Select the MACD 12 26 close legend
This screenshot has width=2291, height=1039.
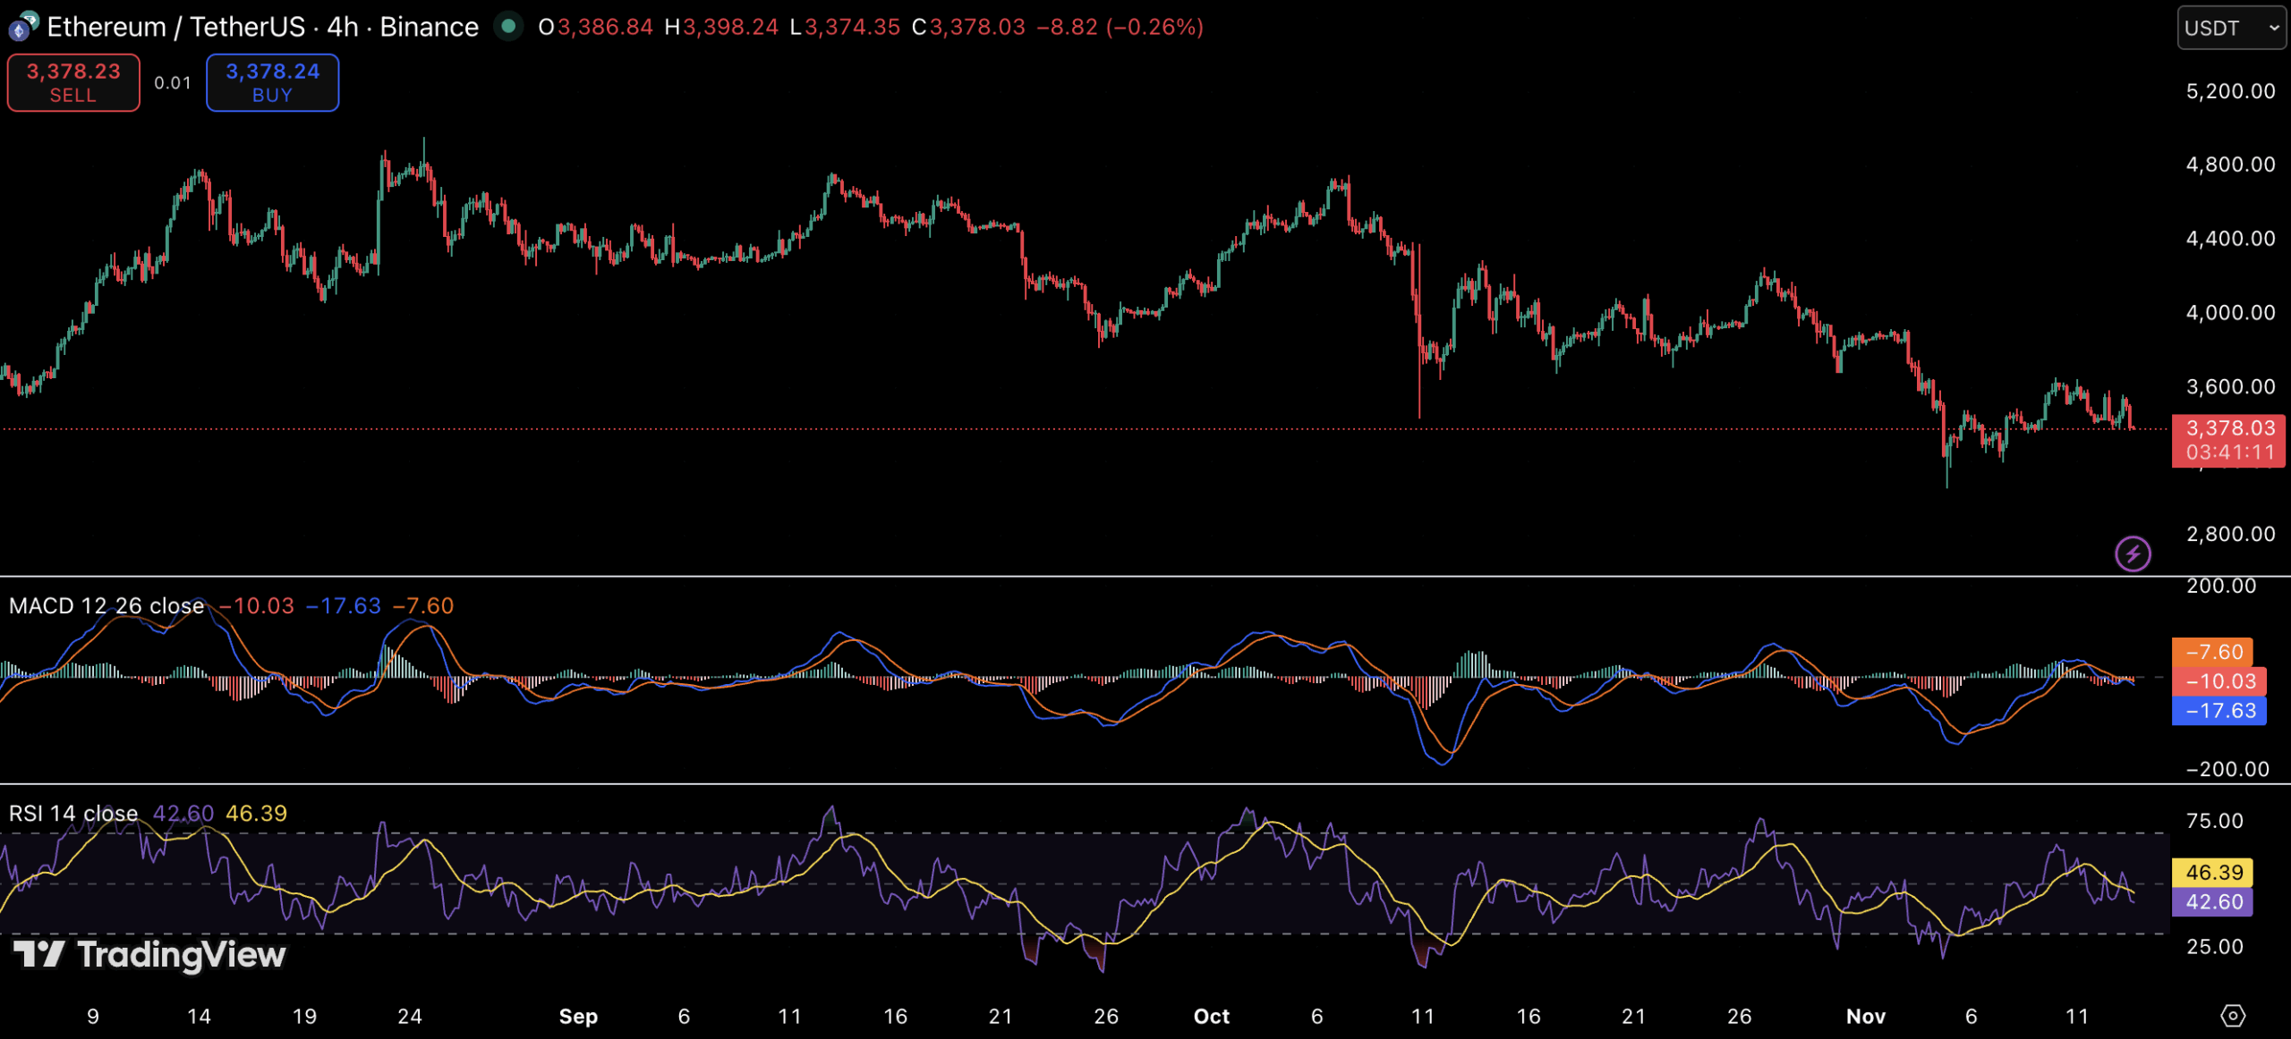(x=106, y=606)
